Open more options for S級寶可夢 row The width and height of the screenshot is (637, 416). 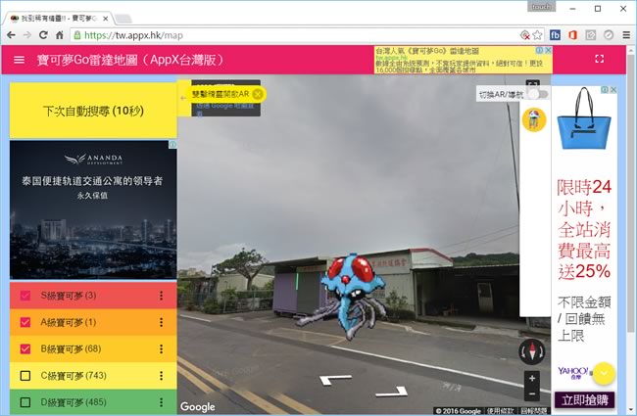click(x=162, y=296)
